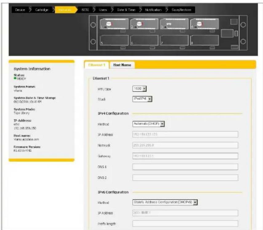This screenshot has height=230, width=263.
Task: Switch to the Host Name sub-tab
Action: pos(122,65)
